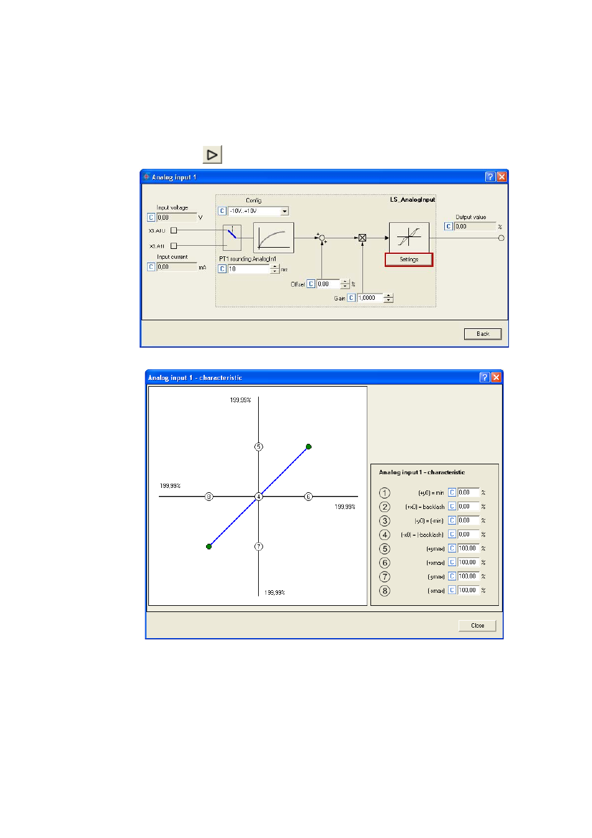The height and width of the screenshot is (838, 592).
Task: Open the Settings button under characteristic
Action: (x=409, y=259)
